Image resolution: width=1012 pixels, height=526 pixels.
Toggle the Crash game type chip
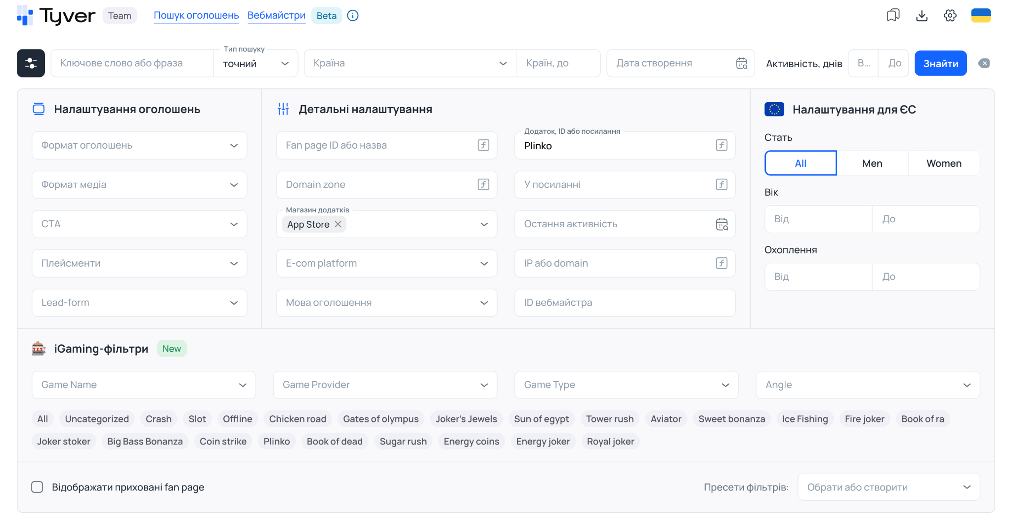pos(159,419)
